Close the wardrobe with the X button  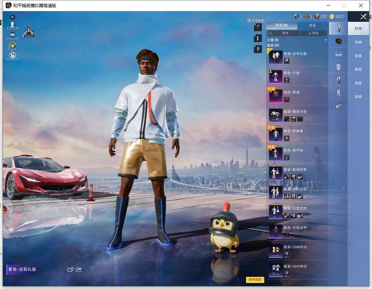point(363,16)
